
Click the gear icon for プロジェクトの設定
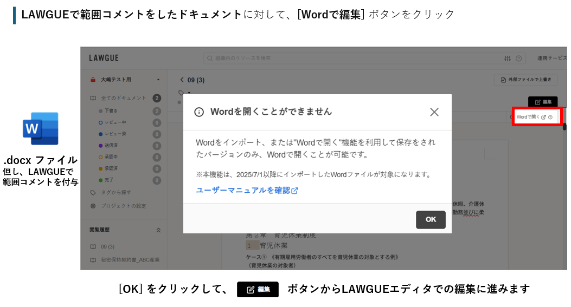[93, 206]
